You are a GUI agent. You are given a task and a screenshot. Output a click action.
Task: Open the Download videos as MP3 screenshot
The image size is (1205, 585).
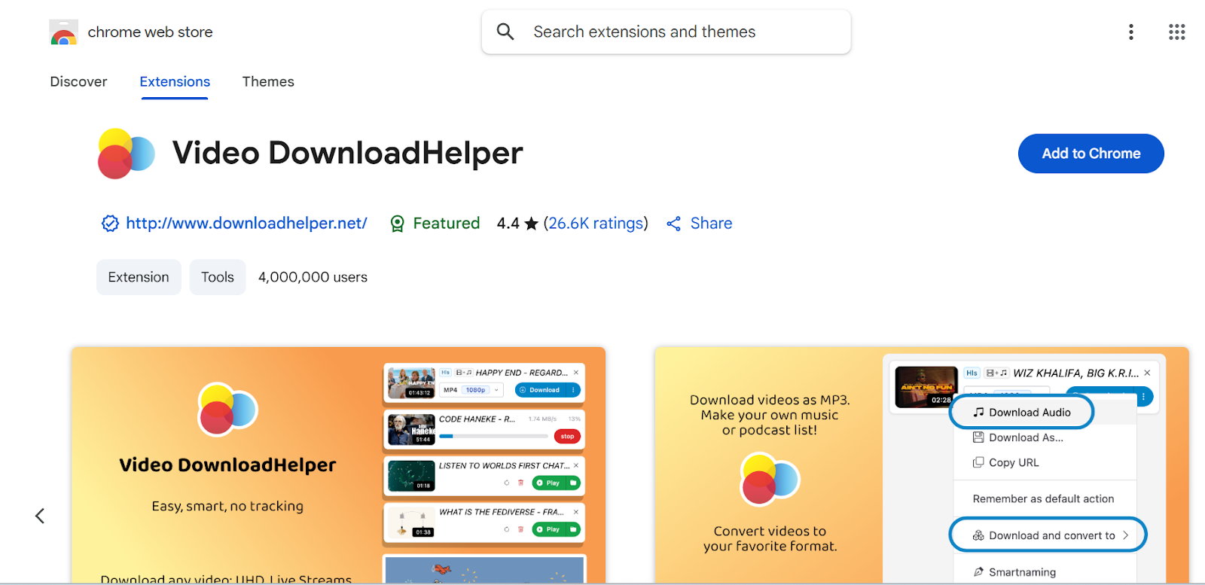tap(922, 465)
